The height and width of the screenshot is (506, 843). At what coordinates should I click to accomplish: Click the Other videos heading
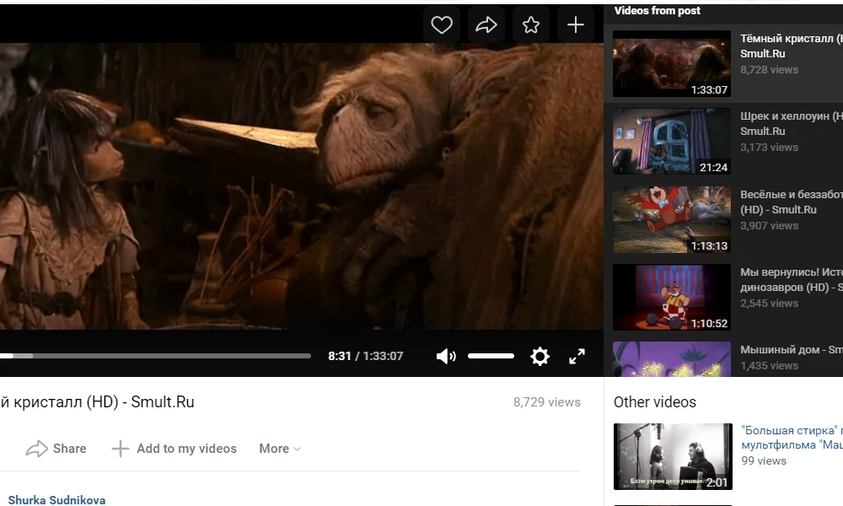655,402
